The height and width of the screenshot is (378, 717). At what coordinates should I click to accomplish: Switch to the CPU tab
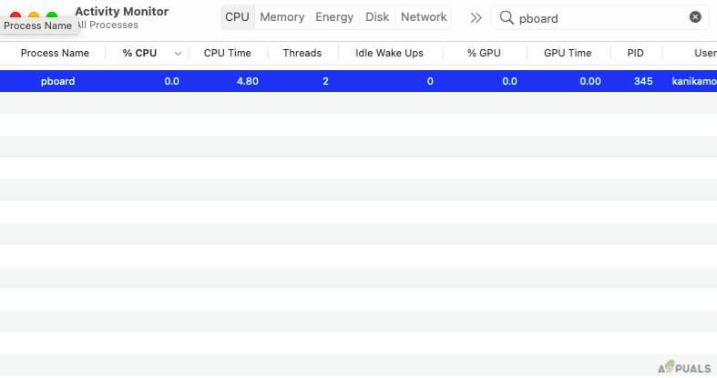[237, 17]
